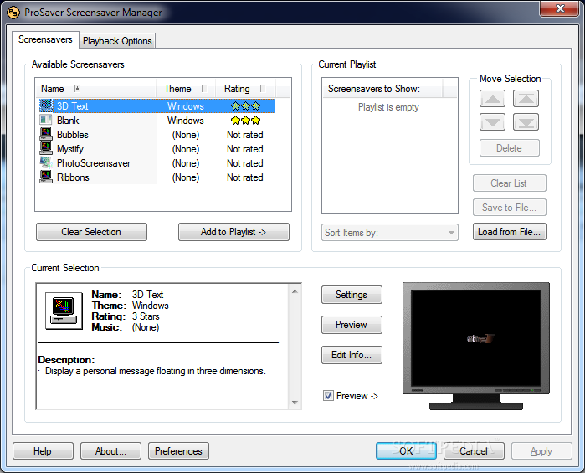
Task: Click the Not rated cell of Ribbons
Action: [245, 177]
